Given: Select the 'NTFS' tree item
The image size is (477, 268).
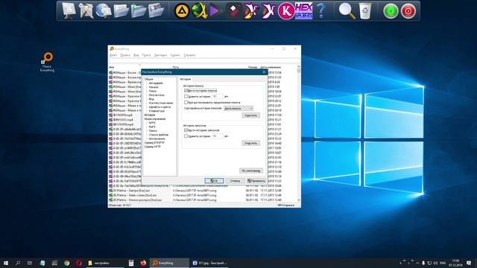Looking at the screenshot, I should (152, 123).
